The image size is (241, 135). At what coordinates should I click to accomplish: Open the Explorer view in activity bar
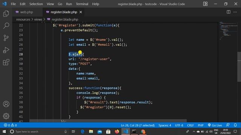point(6,13)
